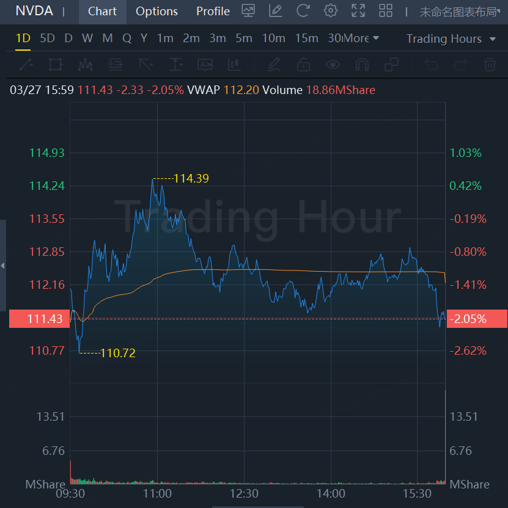The height and width of the screenshot is (508, 508).
Task: Select the candlestick position tool
Action: pyautogui.click(x=234, y=65)
